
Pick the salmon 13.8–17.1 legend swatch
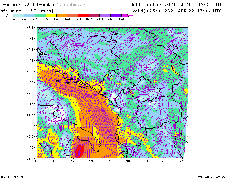pyautogui.click(x=73, y=15)
